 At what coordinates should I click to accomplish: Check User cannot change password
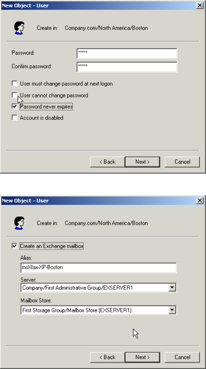point(14,95)
